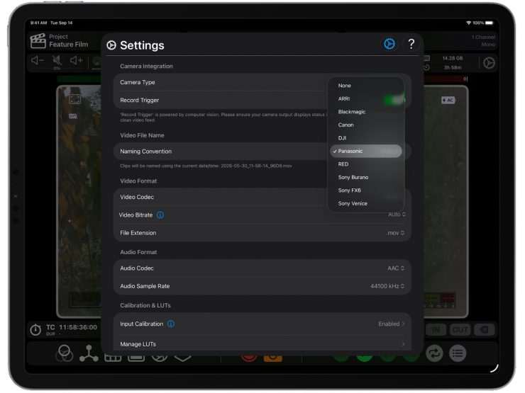Screen dimensions: 525x393
Task: Open the Audio Codec AAC dropdown
Action: (x=396, y=268)
